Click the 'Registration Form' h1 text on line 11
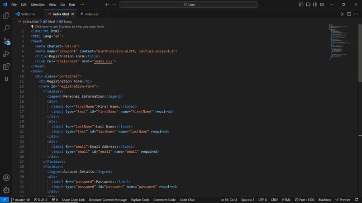Viewport: 362px width, 203px height. [x=64, y=81]
